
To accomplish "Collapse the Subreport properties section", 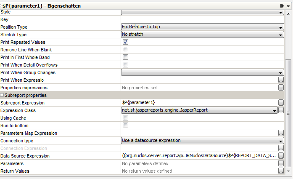I will [2, 95].
